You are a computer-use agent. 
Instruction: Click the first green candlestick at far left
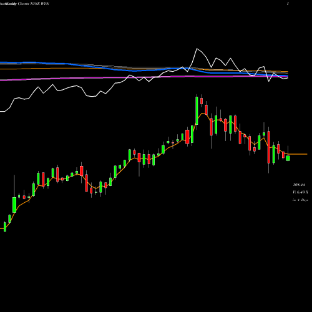5,227
